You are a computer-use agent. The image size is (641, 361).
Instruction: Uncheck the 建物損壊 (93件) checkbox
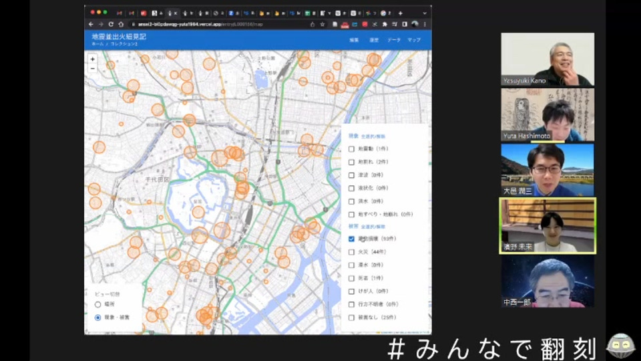tap(351, 239)
